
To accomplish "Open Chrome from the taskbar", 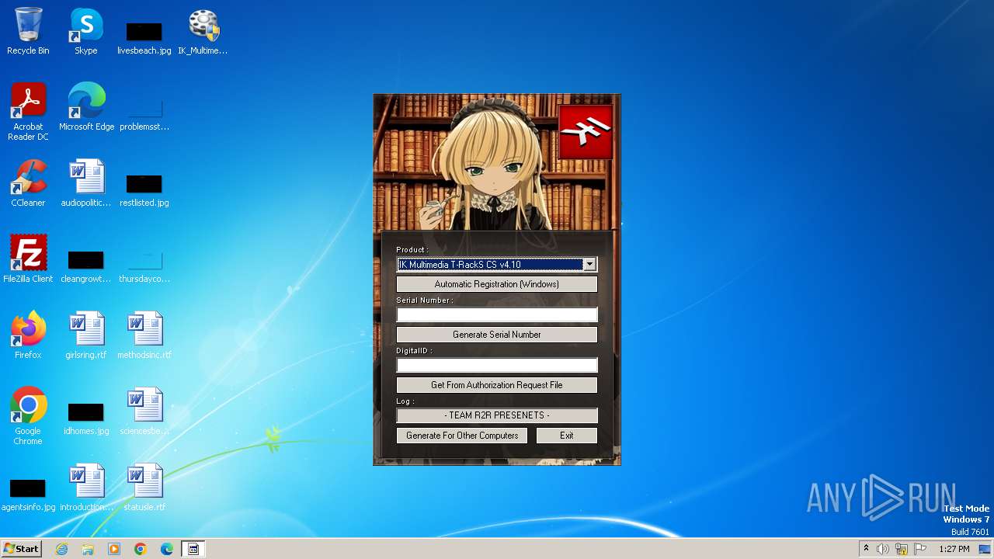I will tap(141, 549).
